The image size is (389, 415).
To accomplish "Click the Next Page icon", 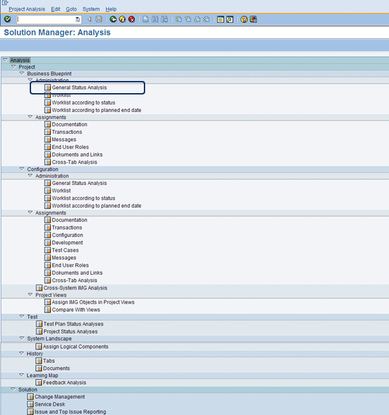I will pos(197,19).
